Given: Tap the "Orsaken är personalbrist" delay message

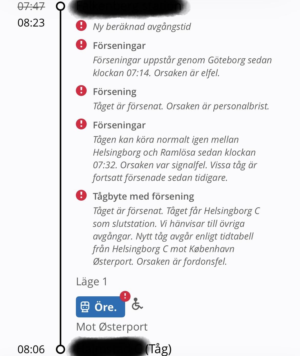Looking at the screenshot, I should tap(181, 106).
